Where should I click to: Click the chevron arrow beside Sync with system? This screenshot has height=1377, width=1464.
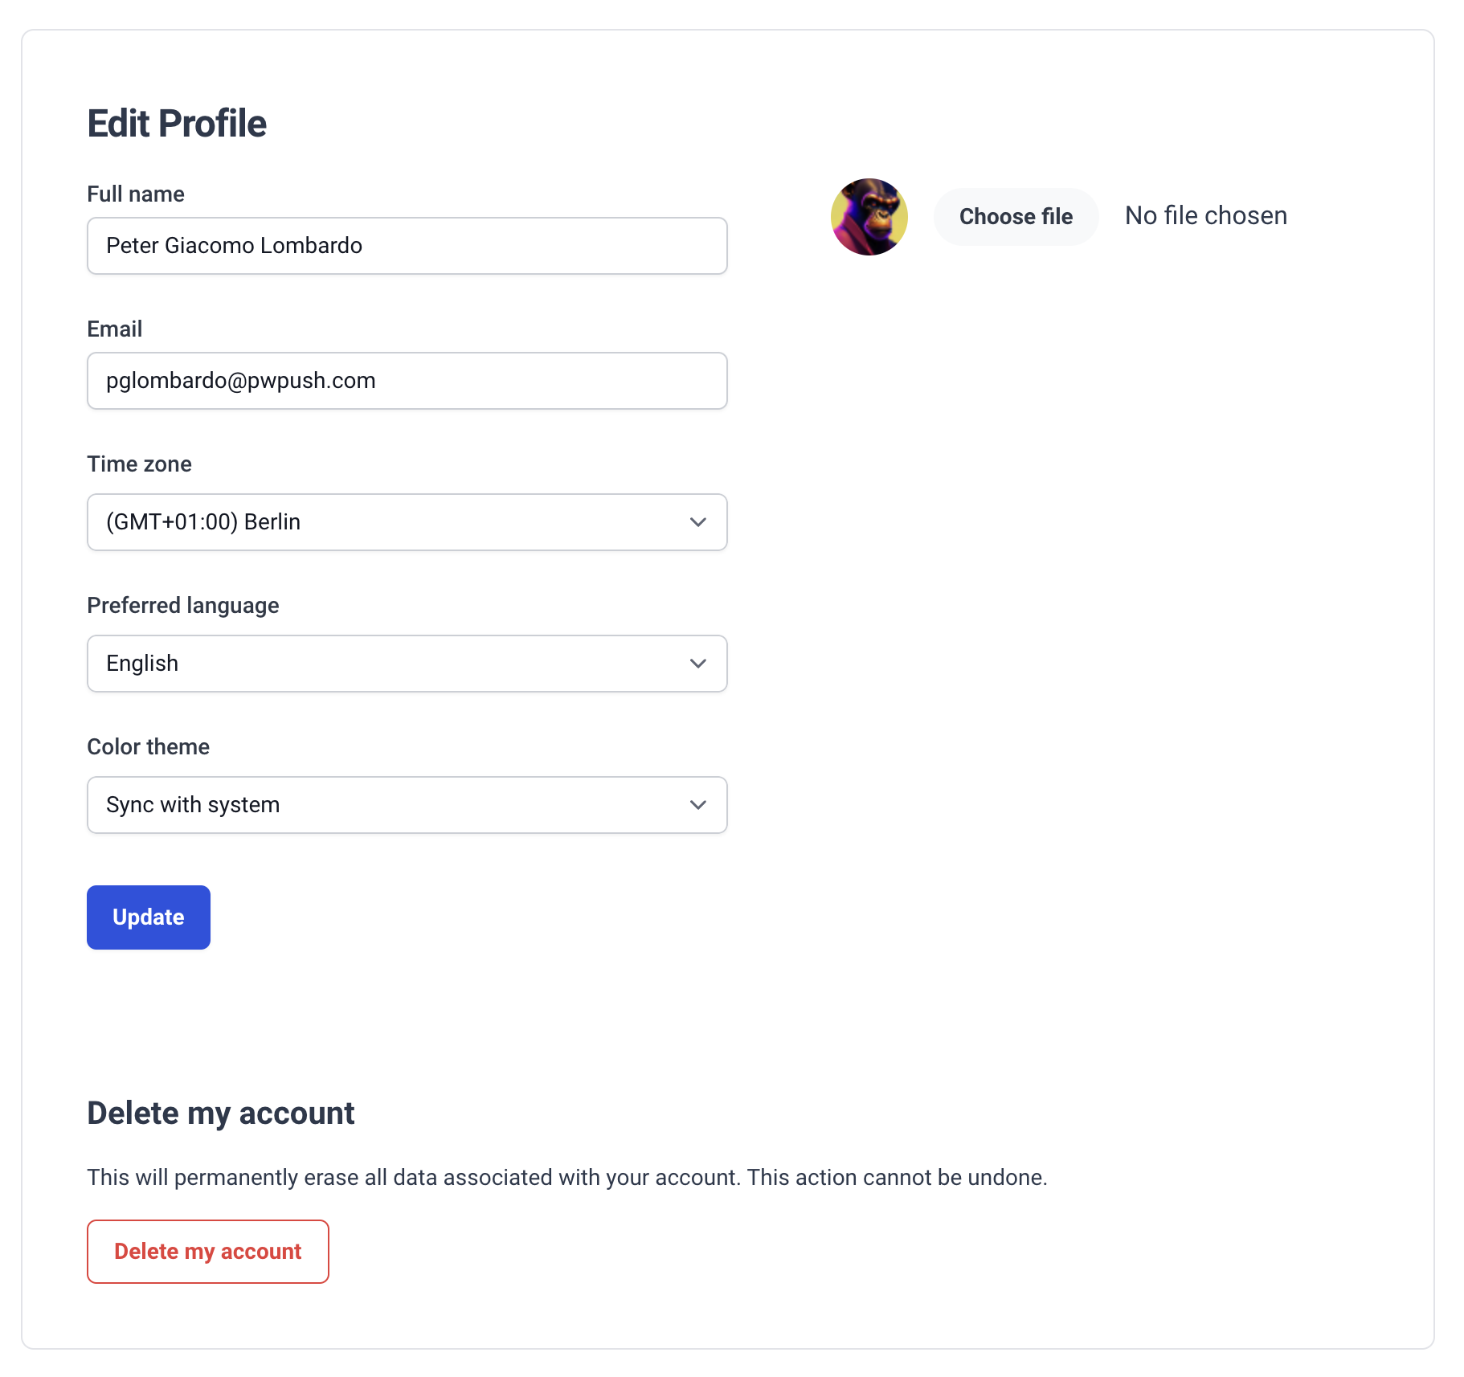(697, 805)
